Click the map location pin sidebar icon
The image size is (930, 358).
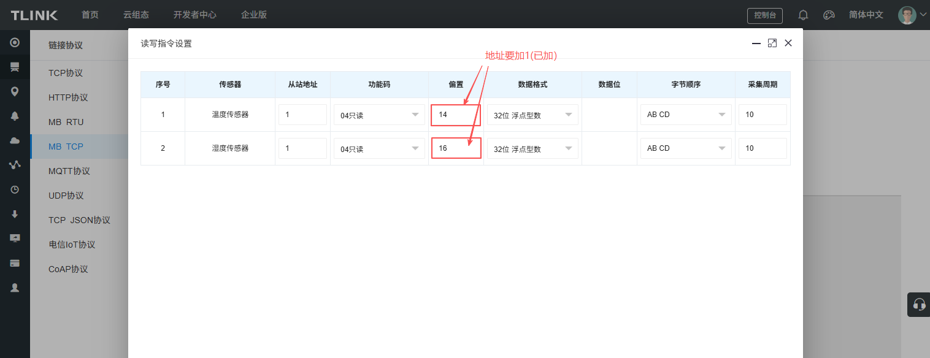tap(15, 91)
